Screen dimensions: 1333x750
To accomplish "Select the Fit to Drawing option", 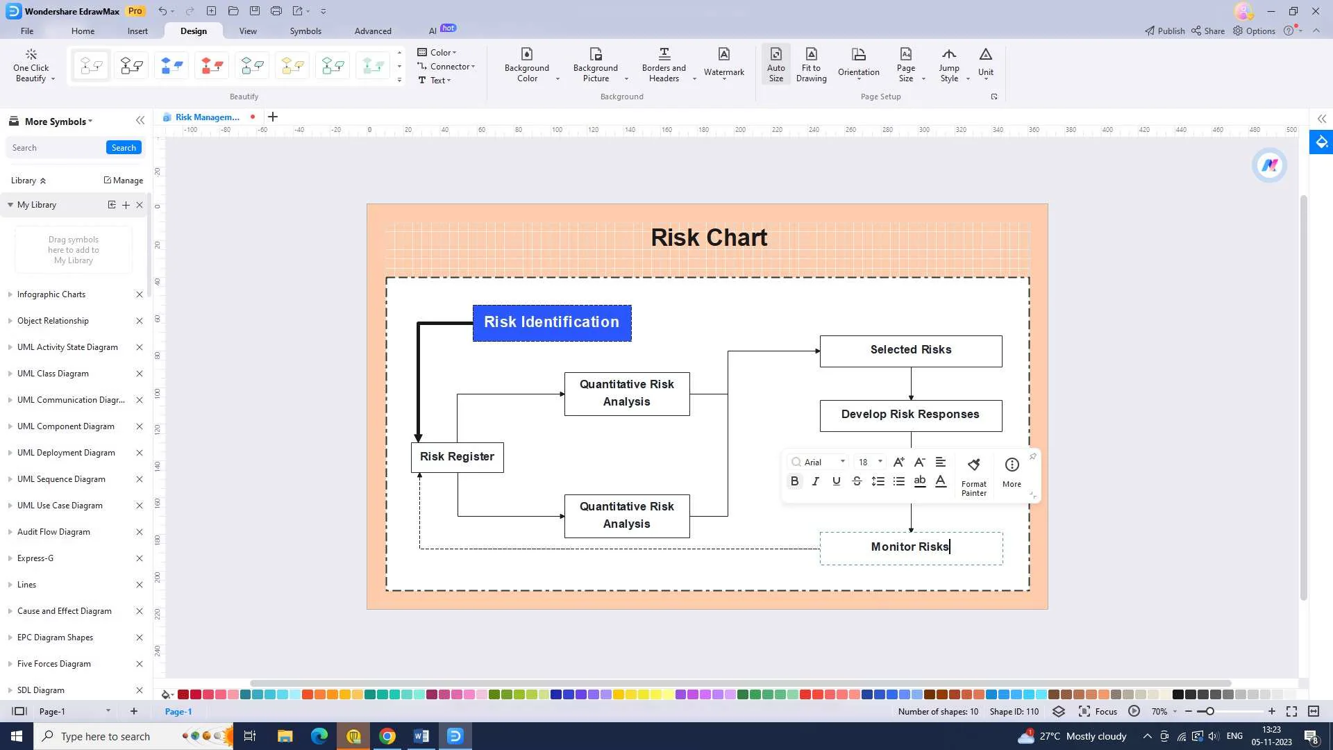I will click(x=810, y=65).
